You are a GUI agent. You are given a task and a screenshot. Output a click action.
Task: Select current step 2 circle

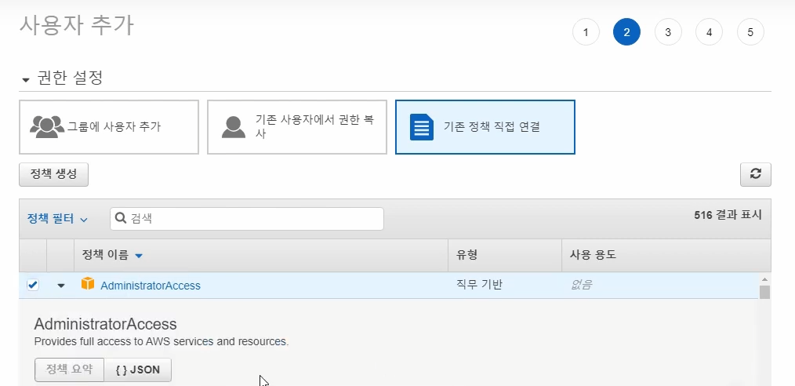pos(626,32)
